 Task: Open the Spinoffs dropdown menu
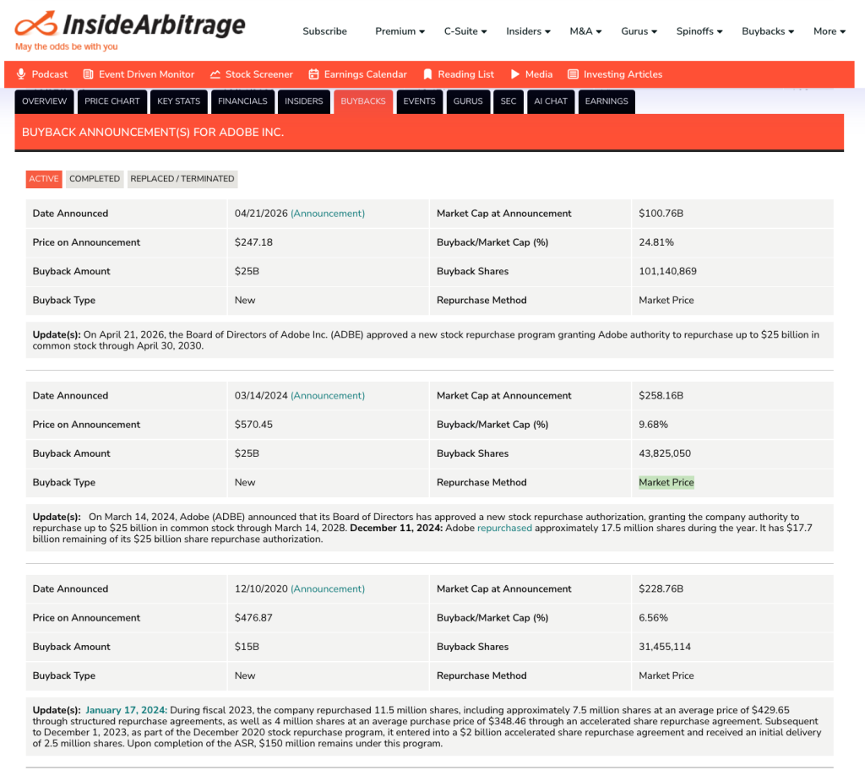pos(699,31)
